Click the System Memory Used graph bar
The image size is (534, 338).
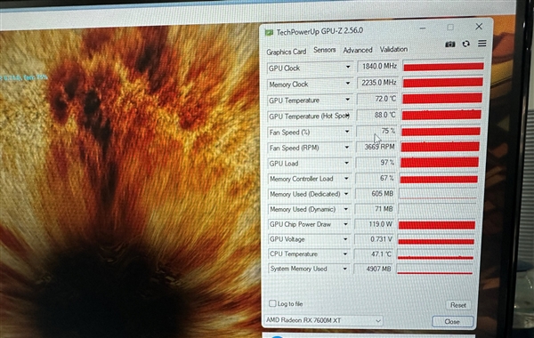click(435, 269)
